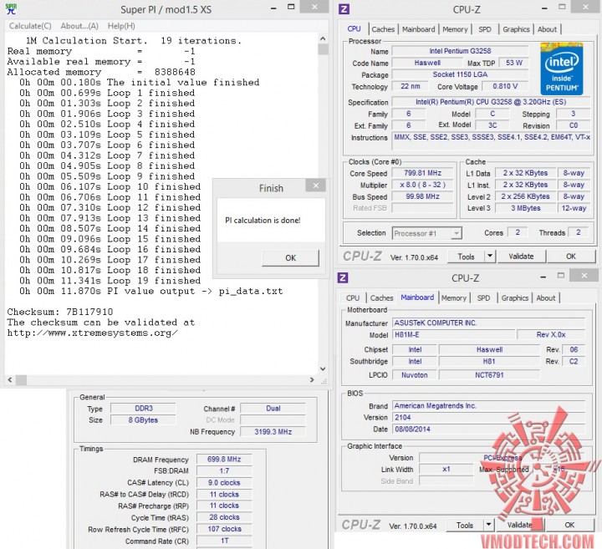Viewport: 602px width, 549px height.
Task: Expand Tools dropdown arrow in bottom CPU-Z window
Action: click(x=488, y=526)
